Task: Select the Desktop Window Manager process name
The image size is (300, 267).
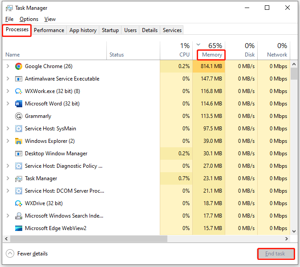Action: (x=56, y=154)
